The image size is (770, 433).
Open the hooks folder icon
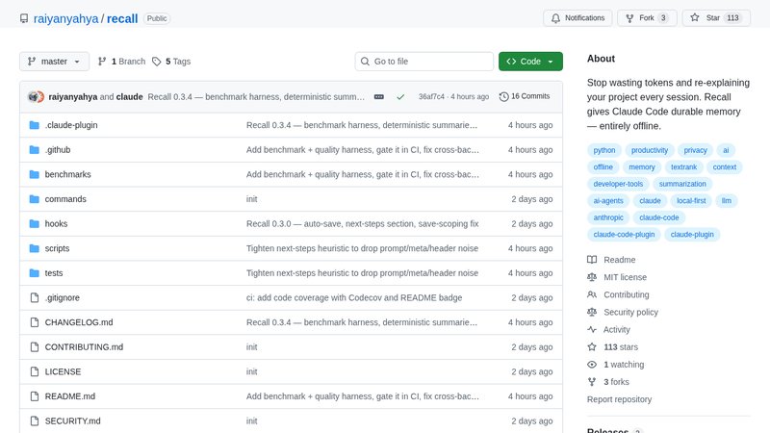pyautogui.click(x=34, y=224)
